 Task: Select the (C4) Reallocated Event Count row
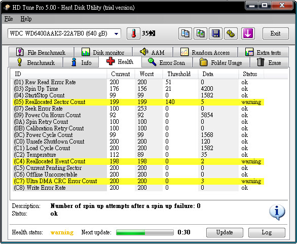click(138, 161)
